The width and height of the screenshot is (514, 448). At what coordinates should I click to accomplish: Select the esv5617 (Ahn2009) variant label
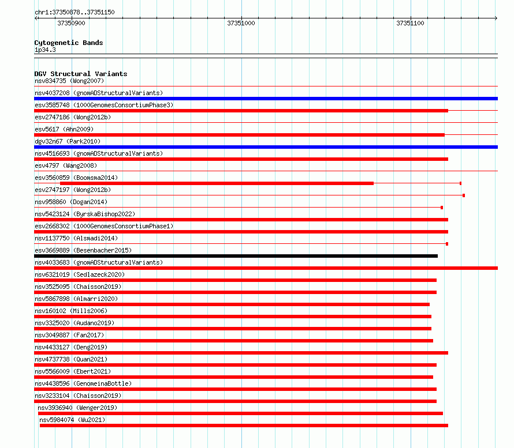[64, 129]
